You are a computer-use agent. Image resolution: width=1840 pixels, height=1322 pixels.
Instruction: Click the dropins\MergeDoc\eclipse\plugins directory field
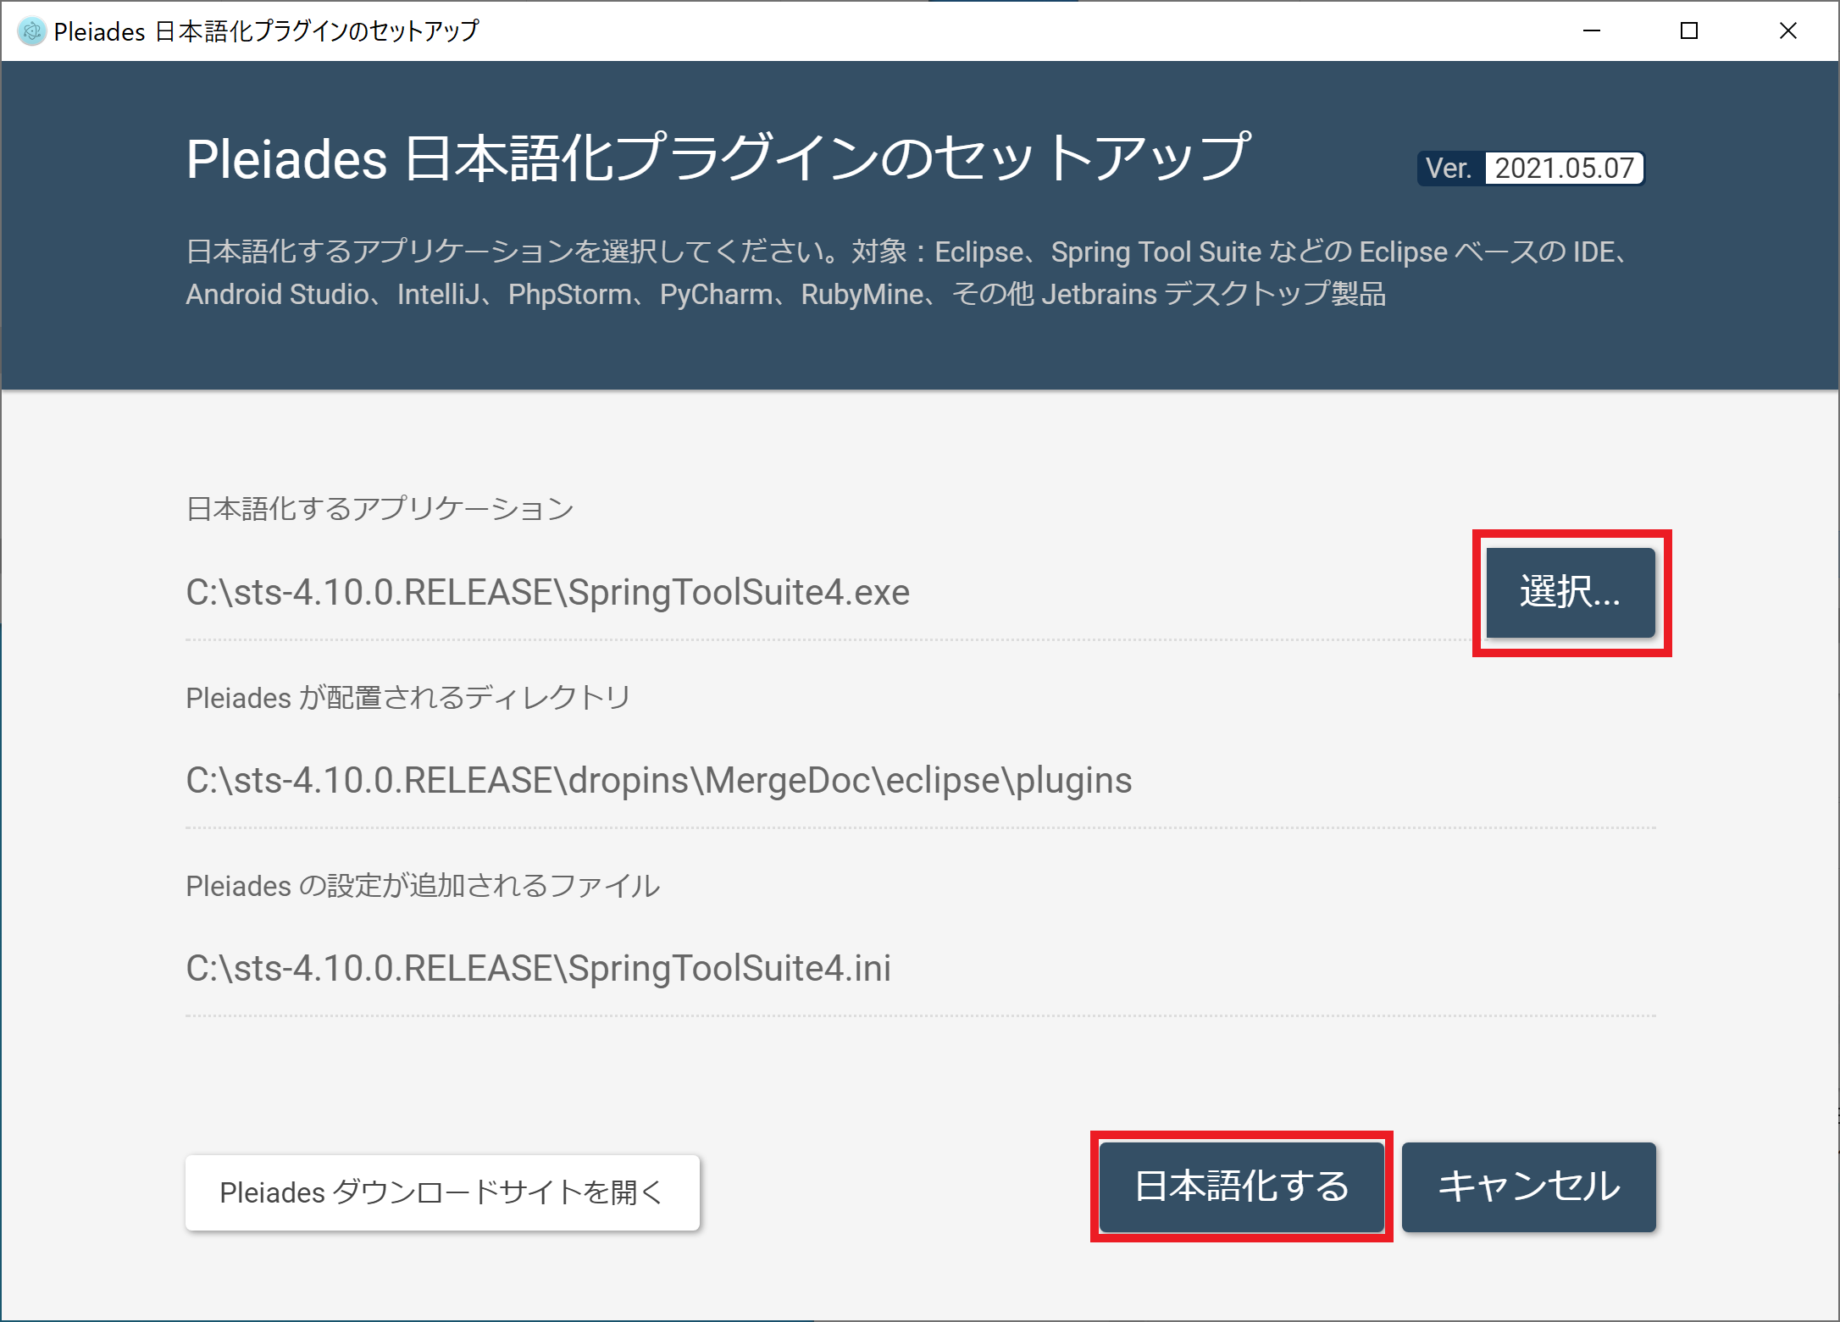point(658,780)
